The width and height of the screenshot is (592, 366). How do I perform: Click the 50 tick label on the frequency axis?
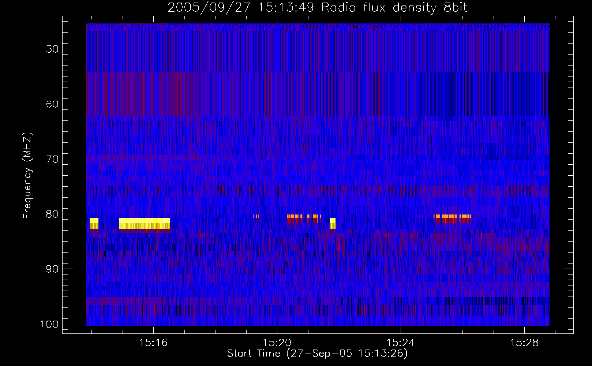click(x=52, y=49)
